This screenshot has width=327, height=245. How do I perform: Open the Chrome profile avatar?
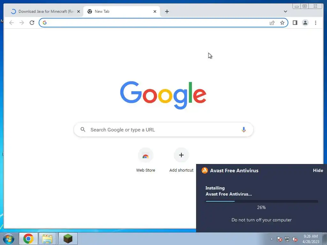(x=305, y=23)
